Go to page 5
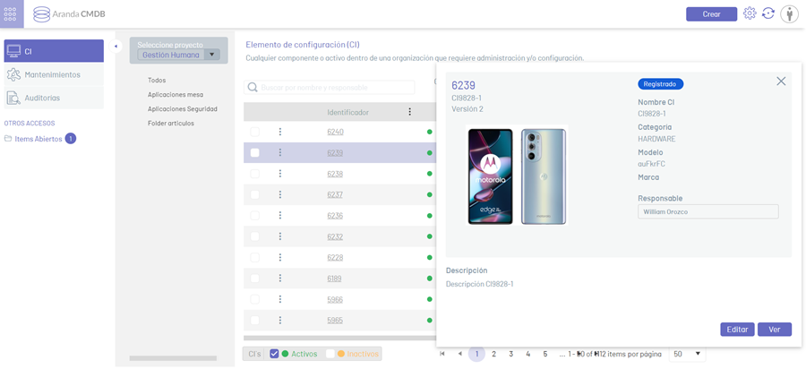806x369 pixels. 545,354
